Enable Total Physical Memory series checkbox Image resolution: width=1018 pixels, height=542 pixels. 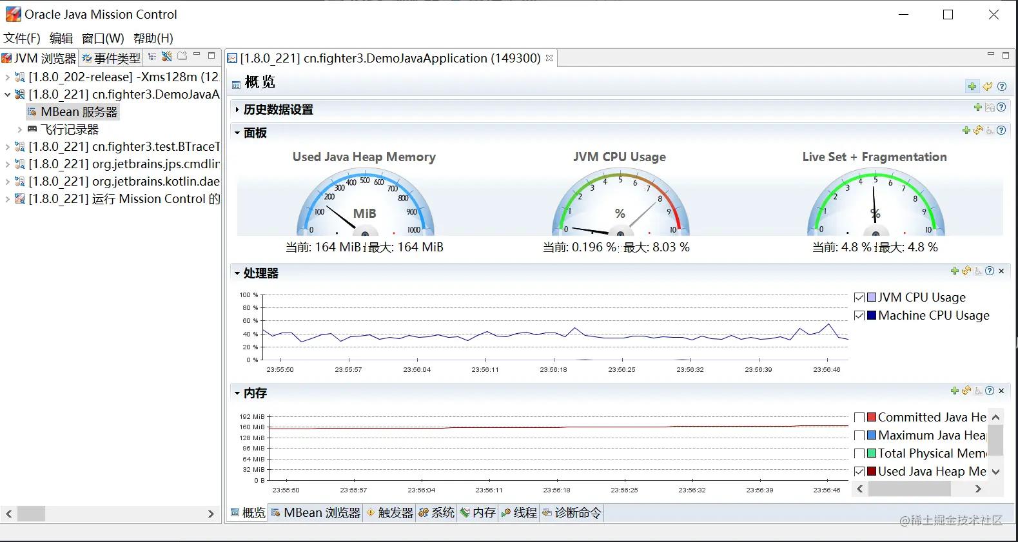(859, 453)
